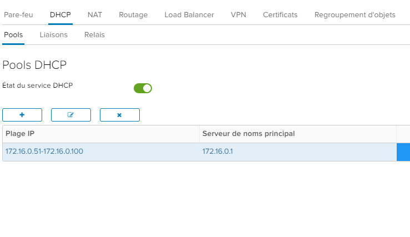Select the DHCP tab

pos(60,15)
